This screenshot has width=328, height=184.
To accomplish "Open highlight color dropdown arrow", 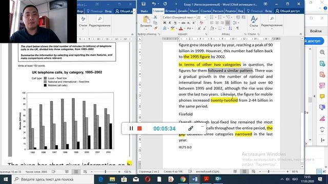I will pyautogui.click(x=176, y=29).
